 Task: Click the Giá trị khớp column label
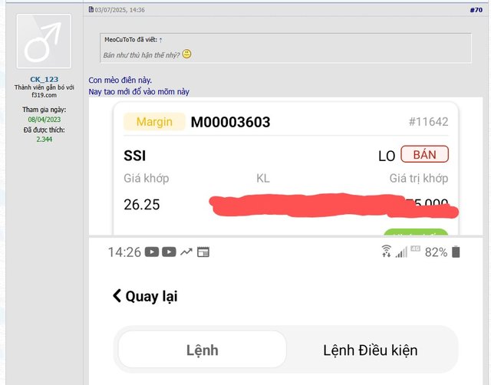coord(419,179)
